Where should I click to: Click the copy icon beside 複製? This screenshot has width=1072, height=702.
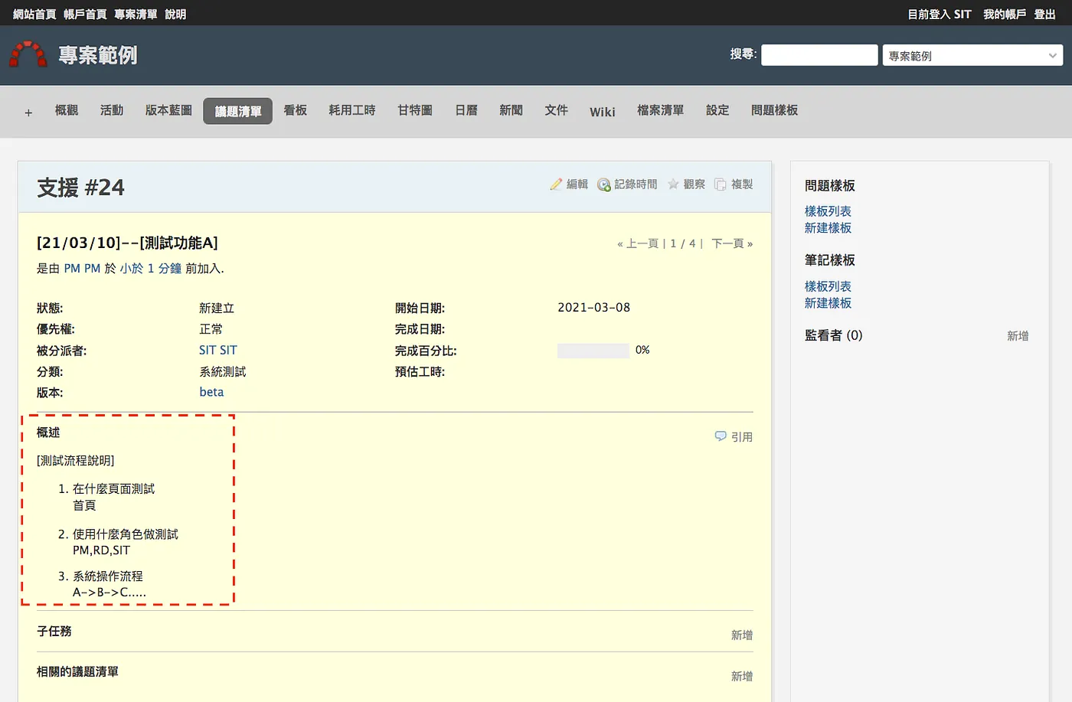721,184
